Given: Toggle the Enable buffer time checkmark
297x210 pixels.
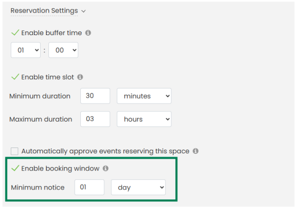Looking at the screenshot, I should click(15, 33).
